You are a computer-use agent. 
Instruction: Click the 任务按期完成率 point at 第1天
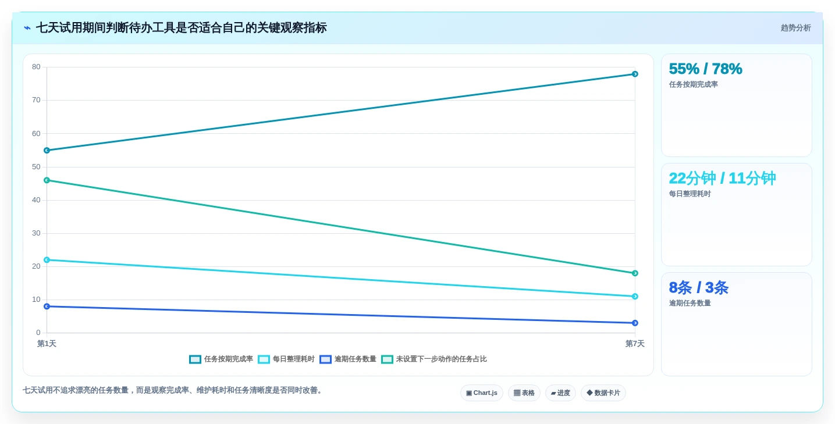(47, 150)
